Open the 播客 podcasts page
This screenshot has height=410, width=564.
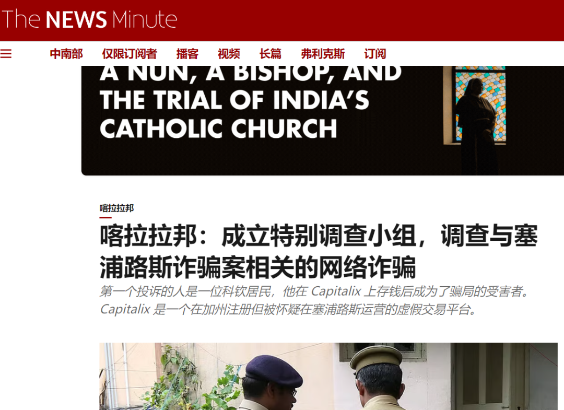[x=187, y=54]
